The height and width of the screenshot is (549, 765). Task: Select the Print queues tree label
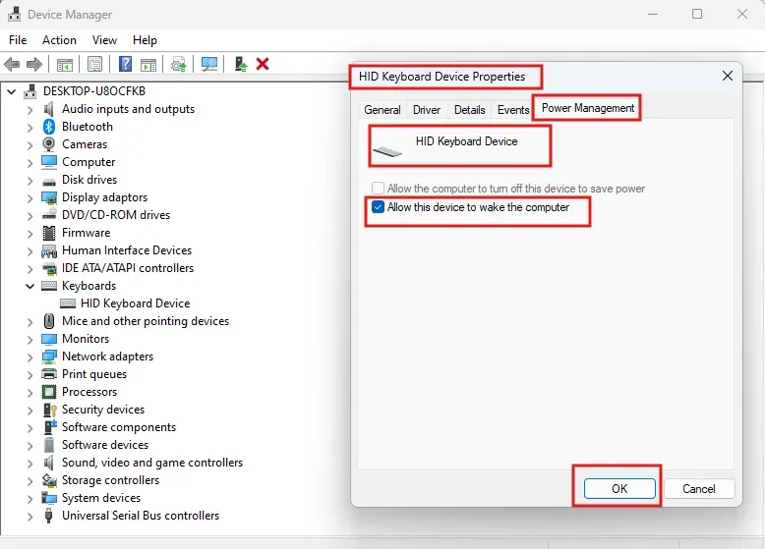pyautogui.click(x=94, y=374)
